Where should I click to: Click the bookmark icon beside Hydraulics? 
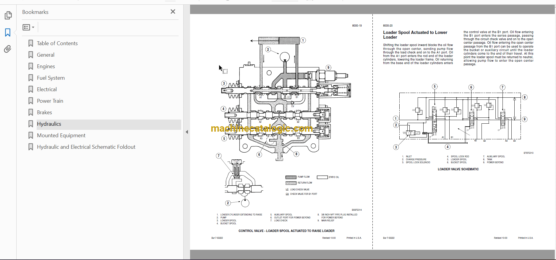[x=31, y=124]
